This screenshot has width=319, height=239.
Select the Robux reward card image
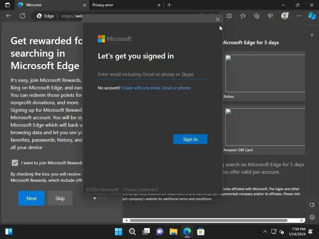point(265,73)
